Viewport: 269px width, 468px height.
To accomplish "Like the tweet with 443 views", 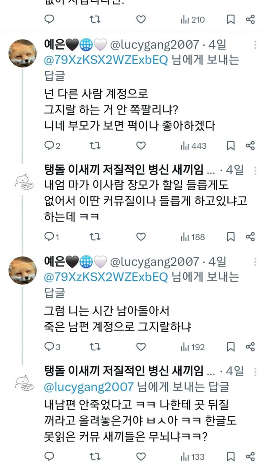I will [x=141, y=146].
